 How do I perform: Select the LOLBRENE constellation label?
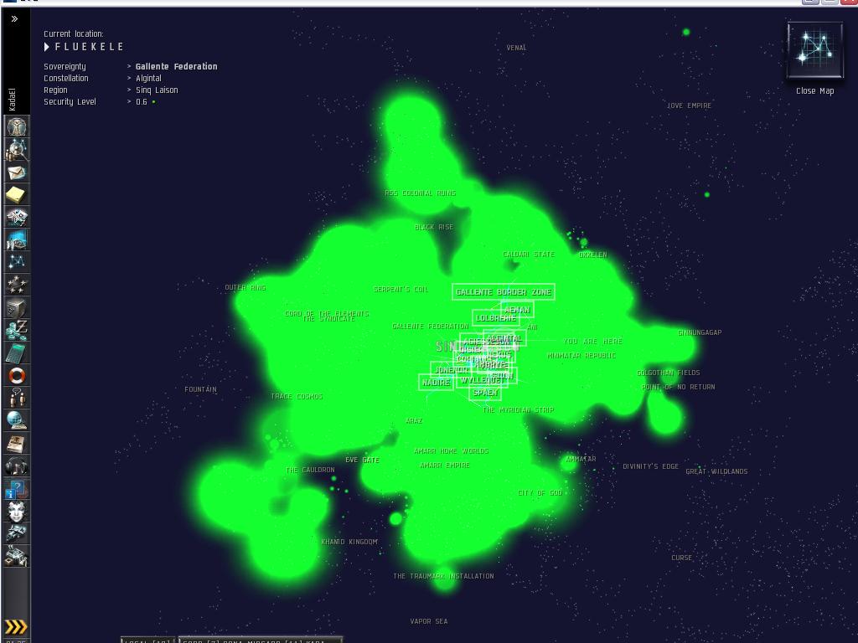point(496,317)
